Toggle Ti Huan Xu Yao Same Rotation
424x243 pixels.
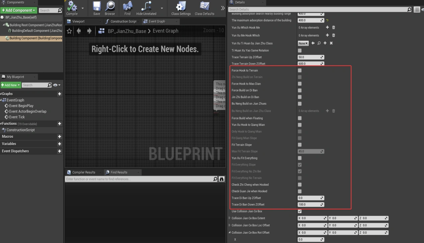tap(300, 51)
